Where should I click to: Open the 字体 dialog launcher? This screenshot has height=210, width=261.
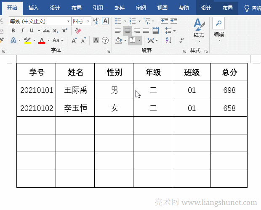[108, 51]
